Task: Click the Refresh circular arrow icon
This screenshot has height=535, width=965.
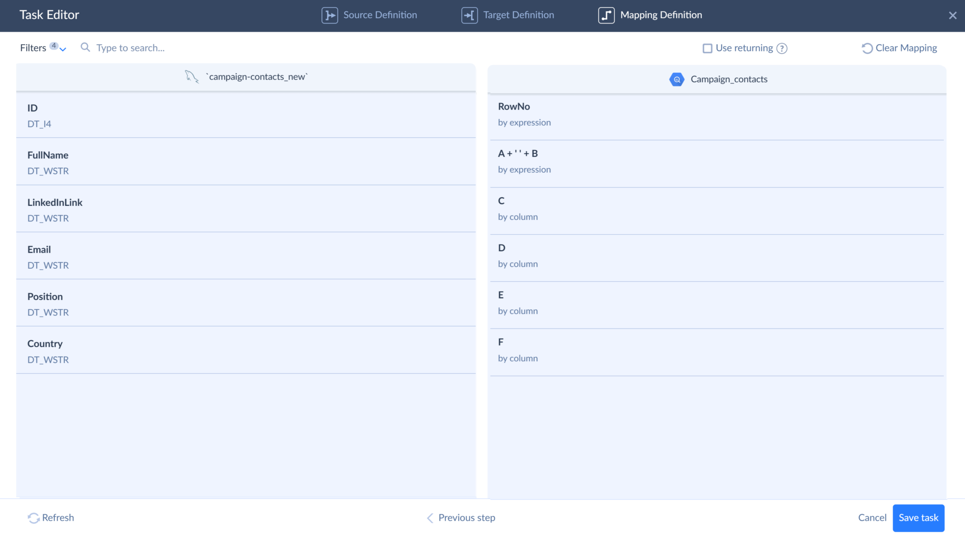Action: tap(33, 517)
